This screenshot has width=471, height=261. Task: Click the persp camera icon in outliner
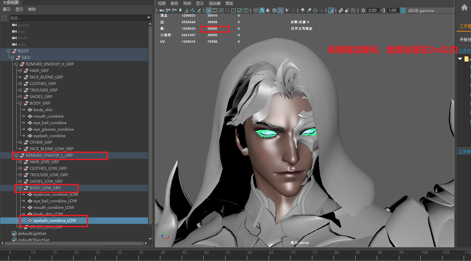coord(14,25)
